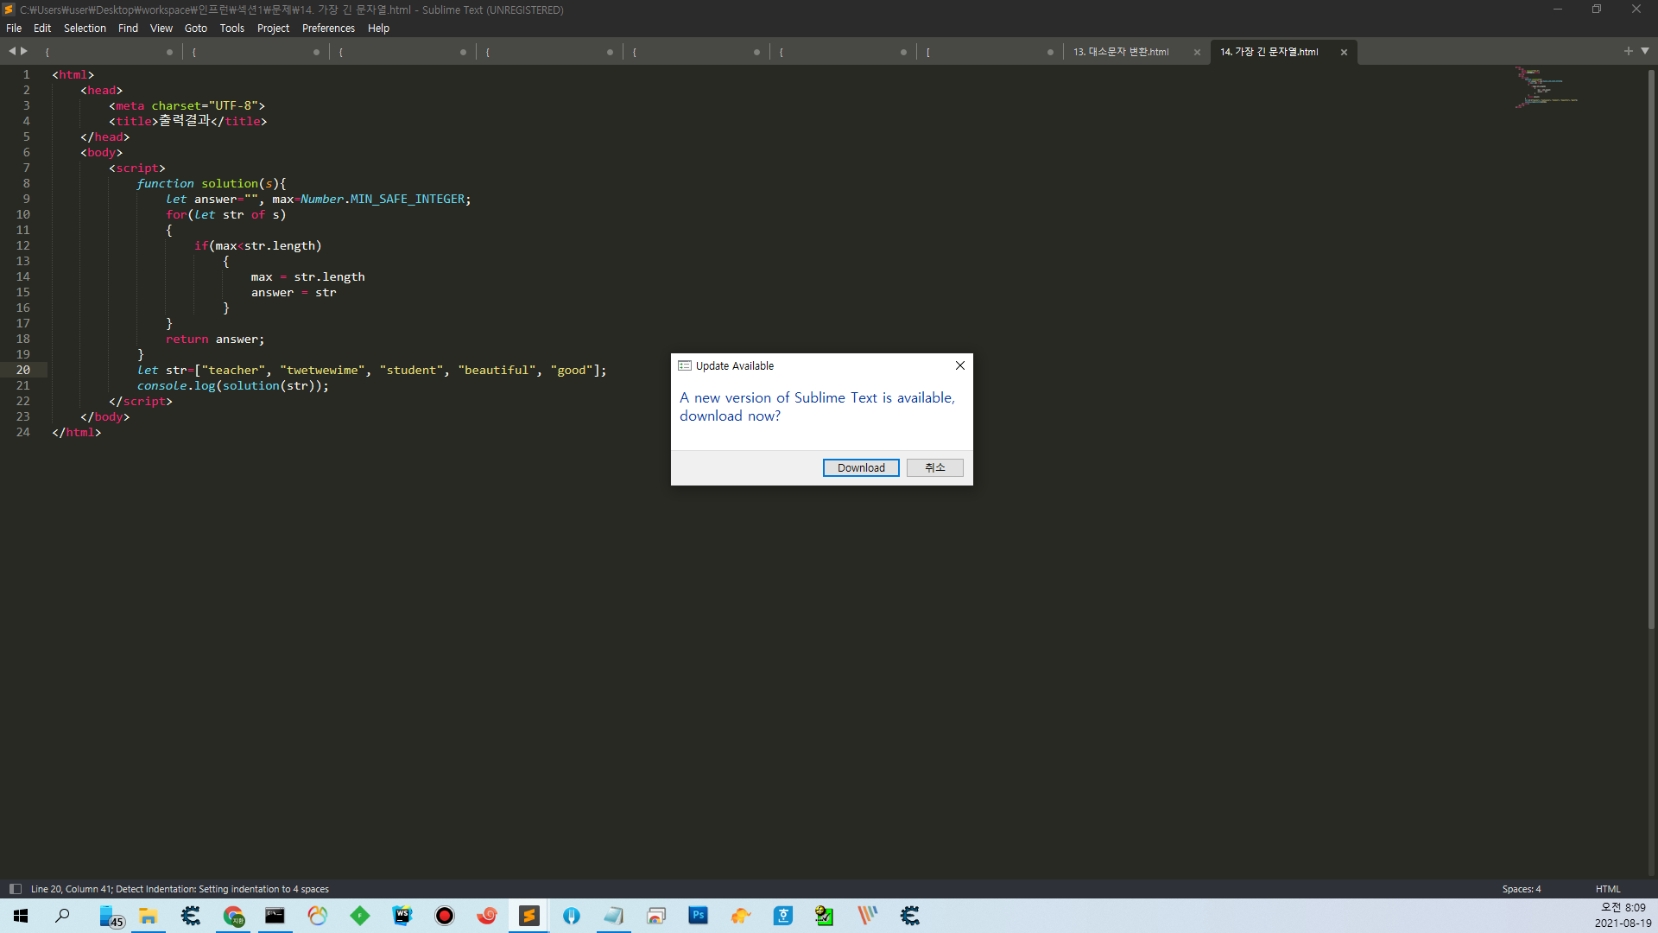Open the Spaces: 4 indentation selector
Image resolution: width=1658 pixels, height=933 pixels.
coord(1521,889)
